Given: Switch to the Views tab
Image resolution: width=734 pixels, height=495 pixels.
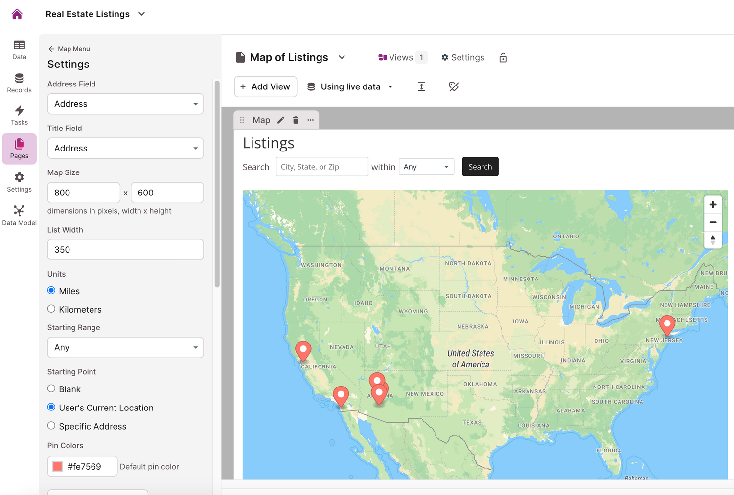Looking at the screenshot, I should (399, 57).
